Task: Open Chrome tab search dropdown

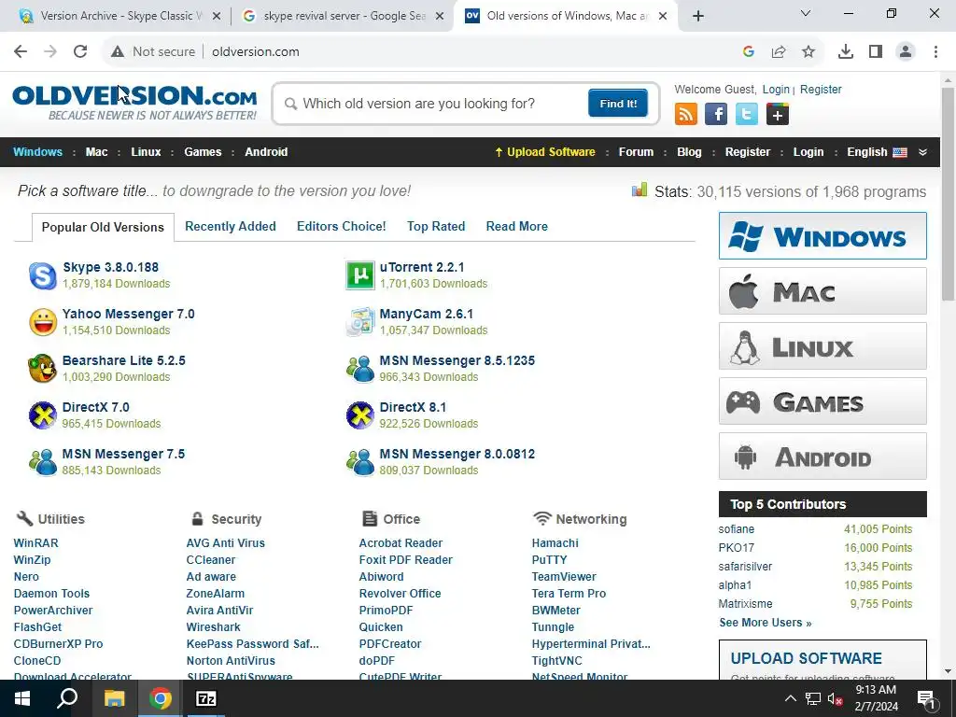Action: coord(806,13)
